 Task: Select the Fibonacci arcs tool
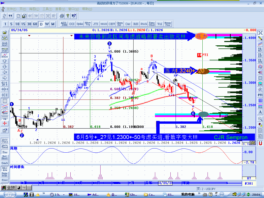[260, 67]
